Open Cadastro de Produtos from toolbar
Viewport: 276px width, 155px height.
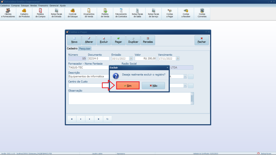point(24,13)
